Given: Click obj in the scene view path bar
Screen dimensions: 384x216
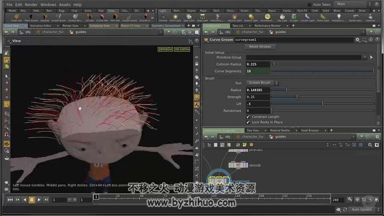Looking at the screenshot, I should [28, 32].
